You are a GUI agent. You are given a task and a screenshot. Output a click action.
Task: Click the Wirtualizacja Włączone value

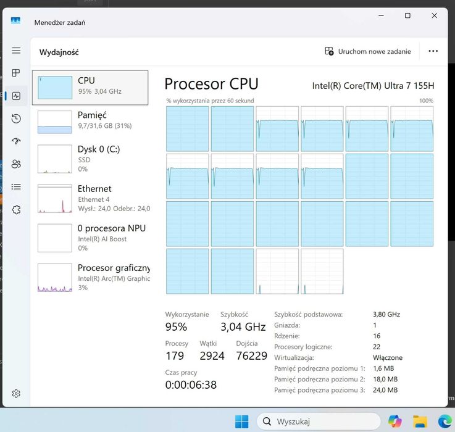coord(388,357)
